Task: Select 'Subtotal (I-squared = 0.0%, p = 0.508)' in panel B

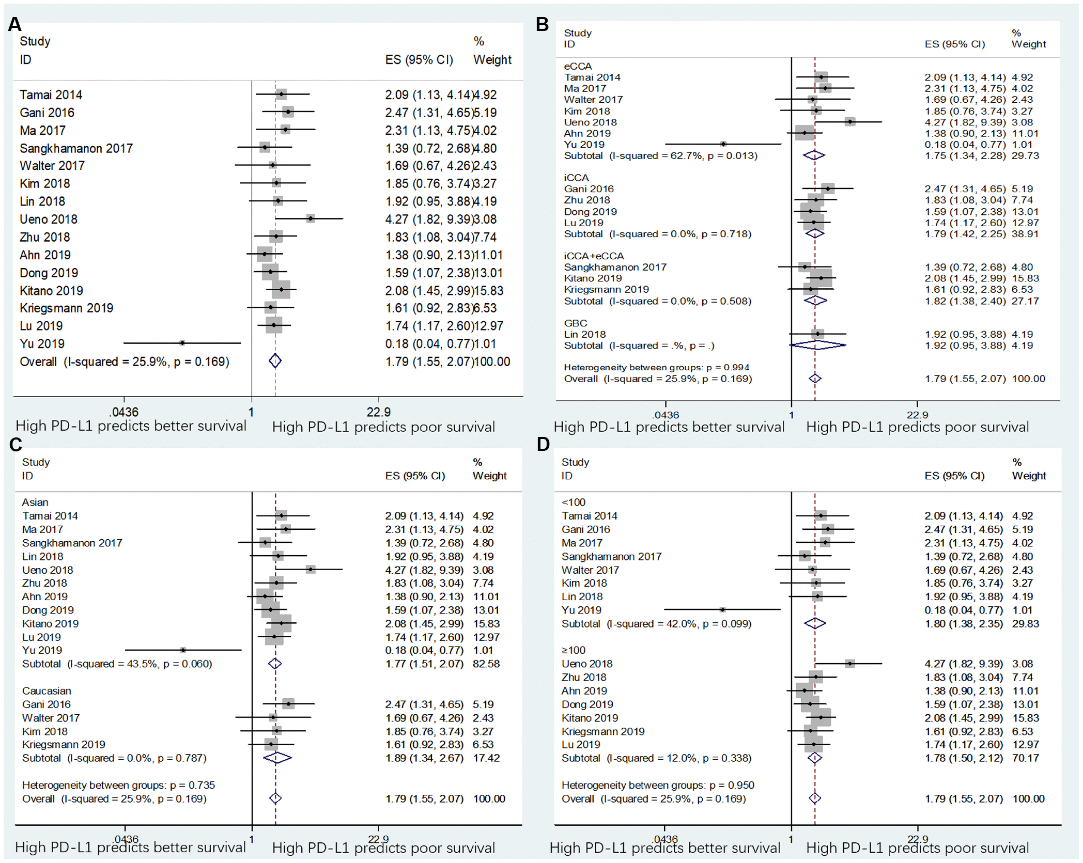Action: [657, 301]
